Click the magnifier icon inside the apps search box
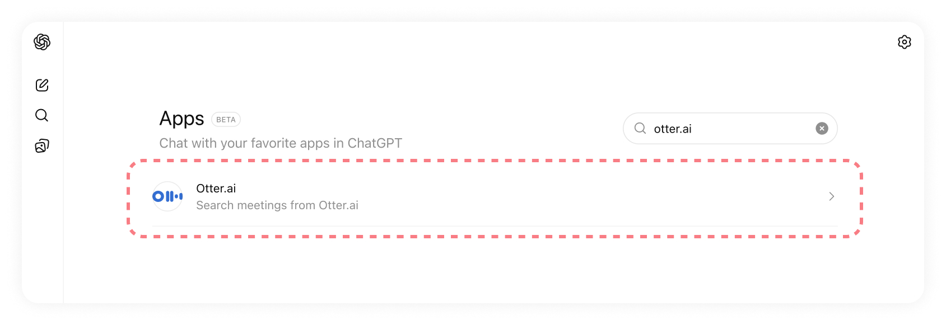 click(640, 129)
